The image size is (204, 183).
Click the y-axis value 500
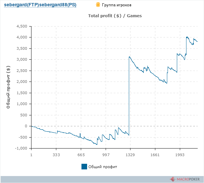(x=24, y=115)
